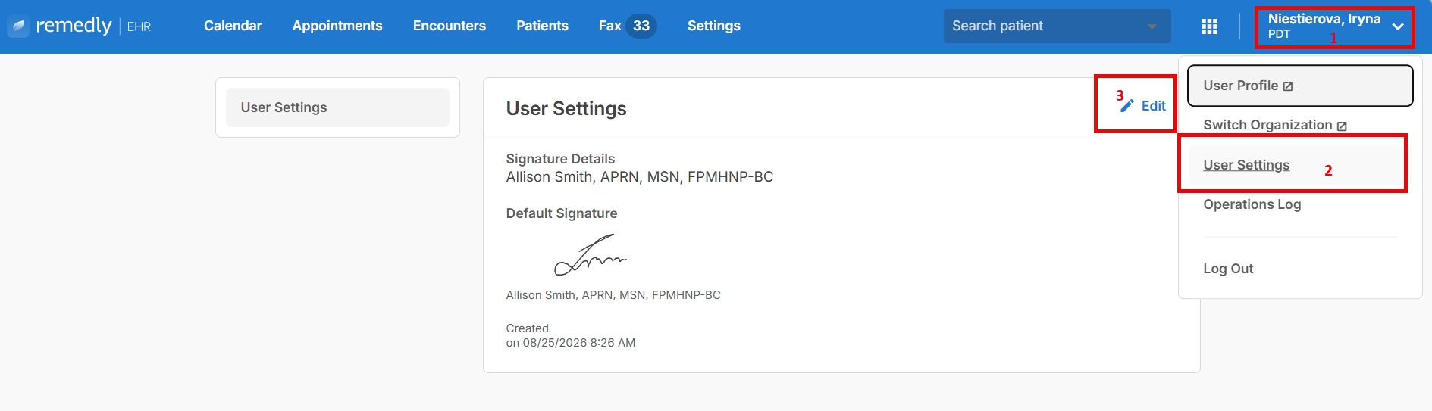The image size is (1432, 411).
Task: Click the default signature image
Action: [x=591, y=254]
